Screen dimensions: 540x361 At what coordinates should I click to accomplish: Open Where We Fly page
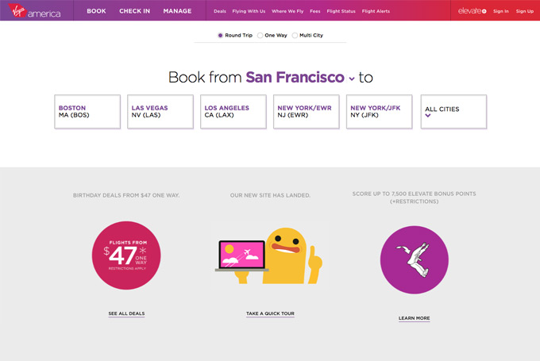287,11
